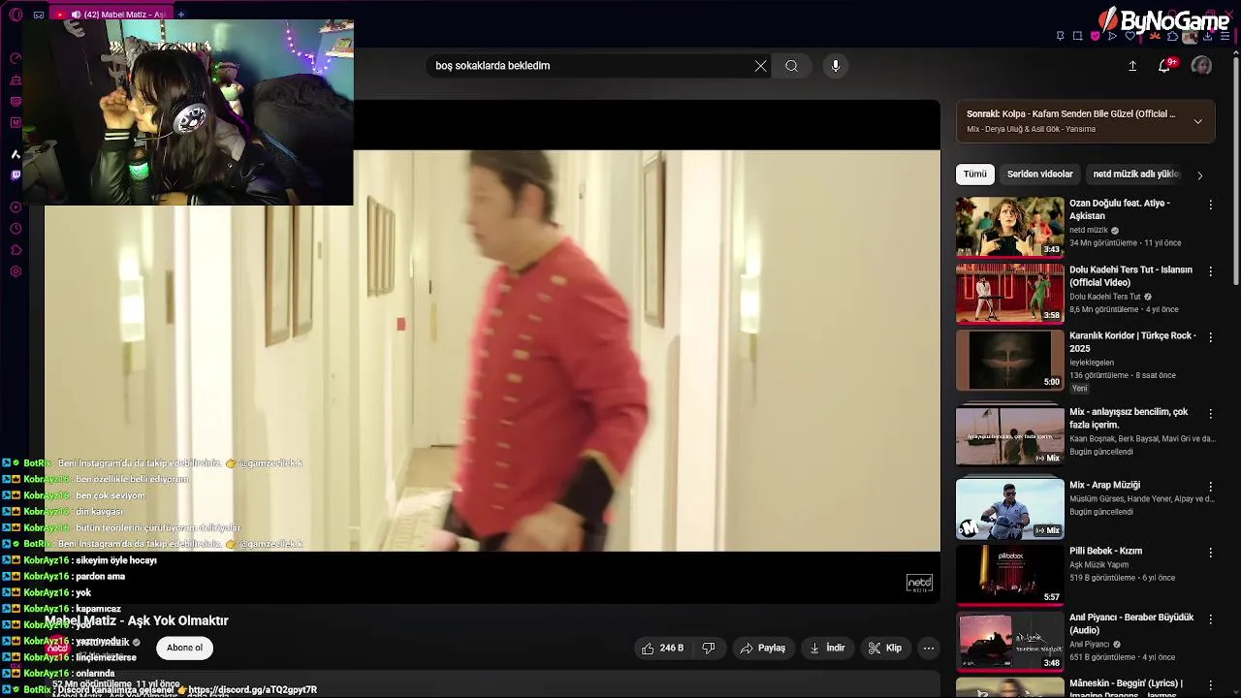Open browsing History clock icon in sidebar
This screenshot has width=1241, height=698.
click(x=16, y=229)
